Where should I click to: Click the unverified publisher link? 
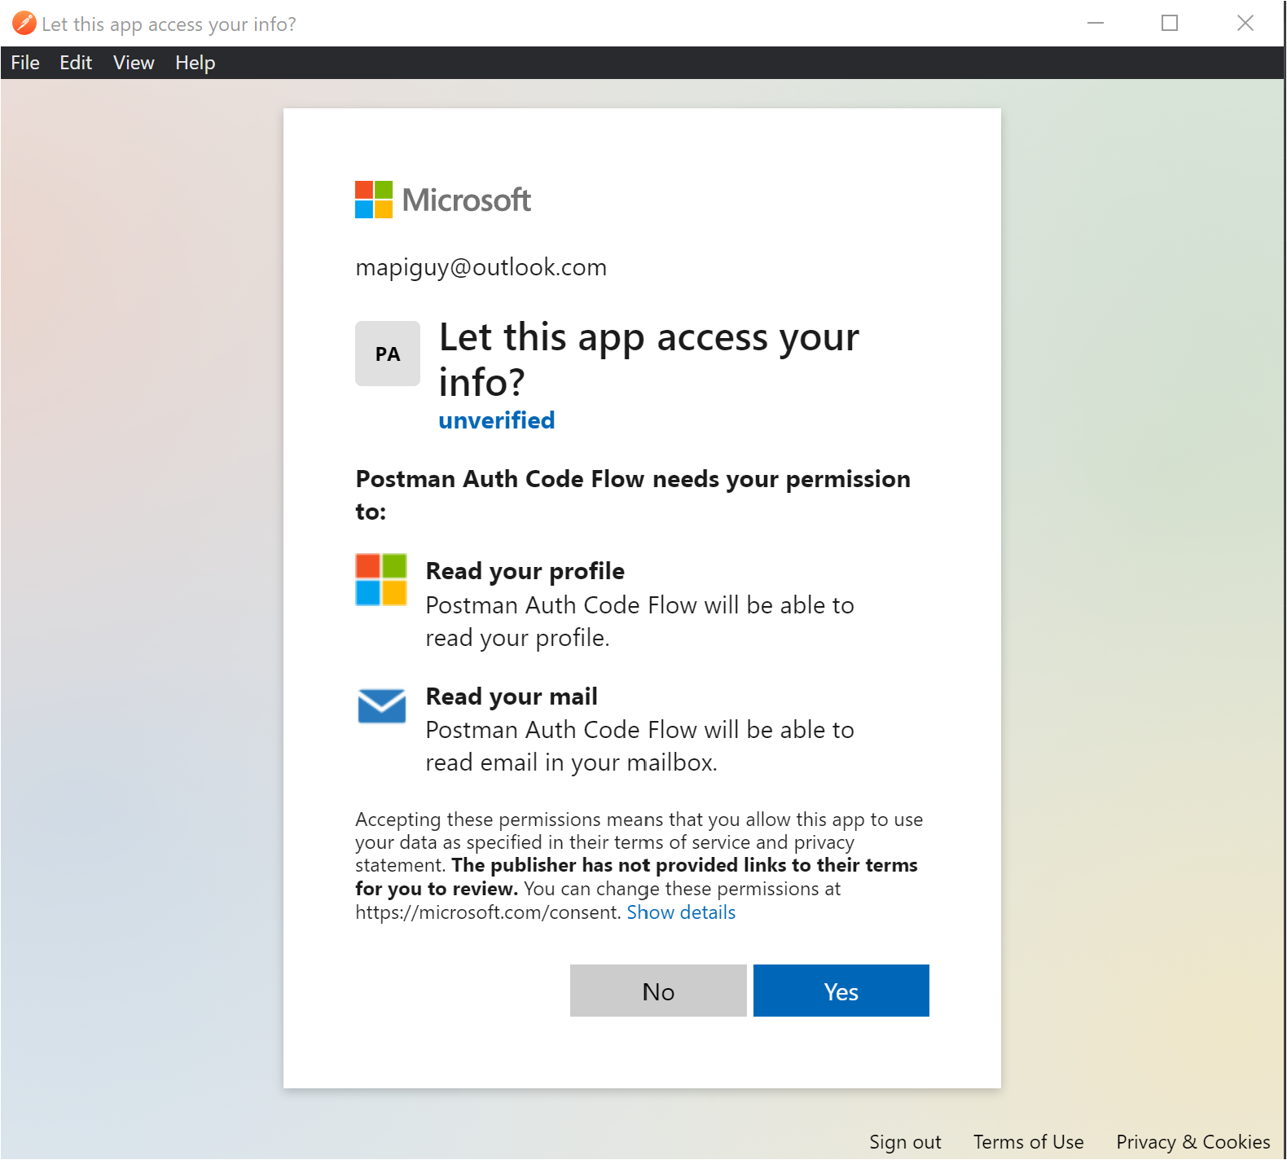point(497,420)
